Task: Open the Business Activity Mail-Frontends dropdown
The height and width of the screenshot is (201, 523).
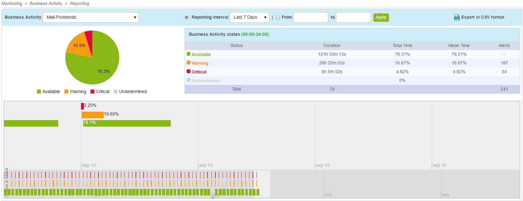Action: (91, 17)
